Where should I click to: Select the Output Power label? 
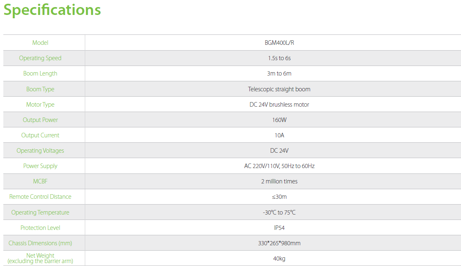coord(40,120)
